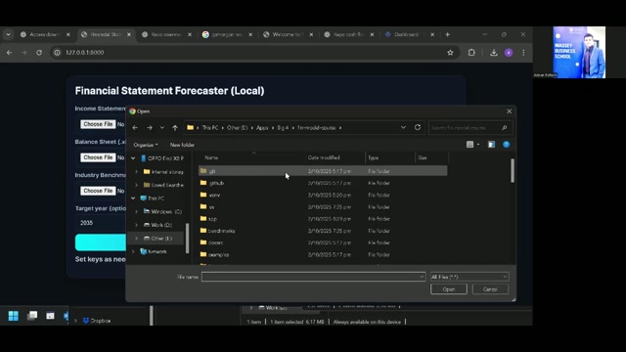Image resolution: width=626 pixels, height=352 pixels.
Task: Toggle the preview pane icon in Open dialog
Action: click(x=491, y=145)
